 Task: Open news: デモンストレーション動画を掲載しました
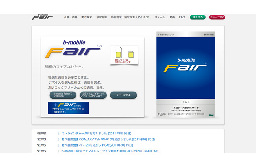110,151
